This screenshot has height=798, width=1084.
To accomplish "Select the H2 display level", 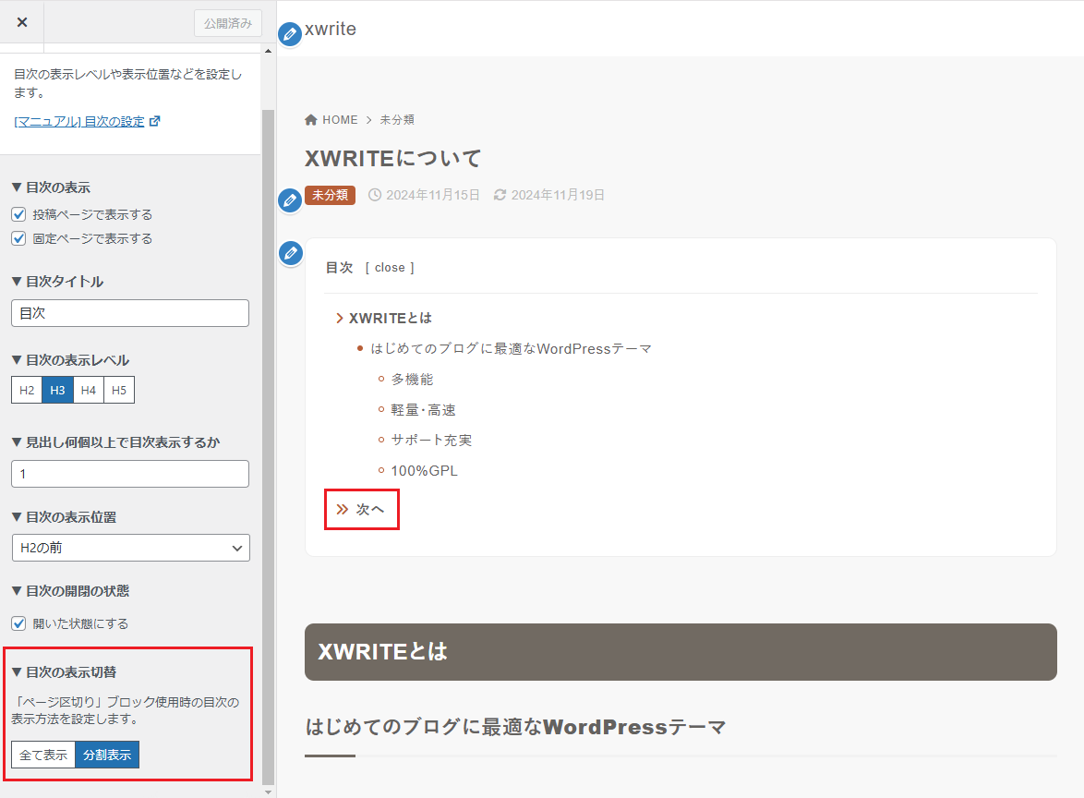I will point(27,390).
